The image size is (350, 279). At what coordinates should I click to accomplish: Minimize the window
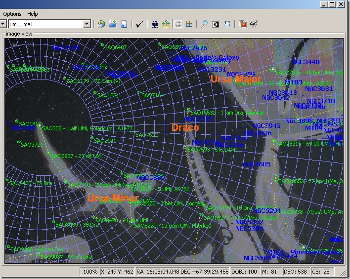coord(324,4)
